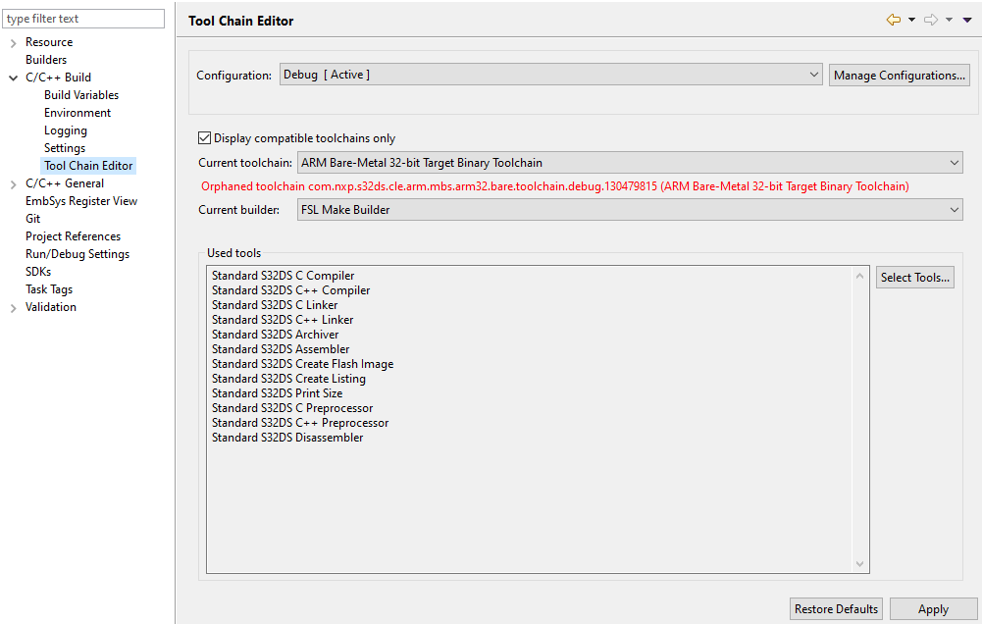Select "Settings" under C/C++ Build
982x624 pixels.
tap(64, 147)
